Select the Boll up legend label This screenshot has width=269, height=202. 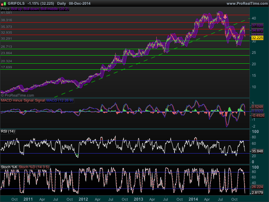pos(16,9)
